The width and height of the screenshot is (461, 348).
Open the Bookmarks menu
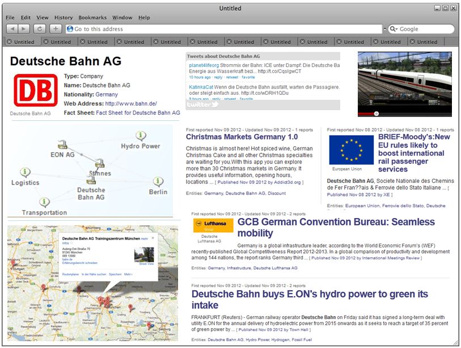[92, 18]
